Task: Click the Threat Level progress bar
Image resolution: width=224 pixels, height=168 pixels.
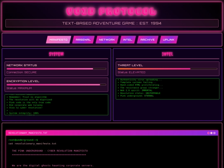Action: (168, 69)
